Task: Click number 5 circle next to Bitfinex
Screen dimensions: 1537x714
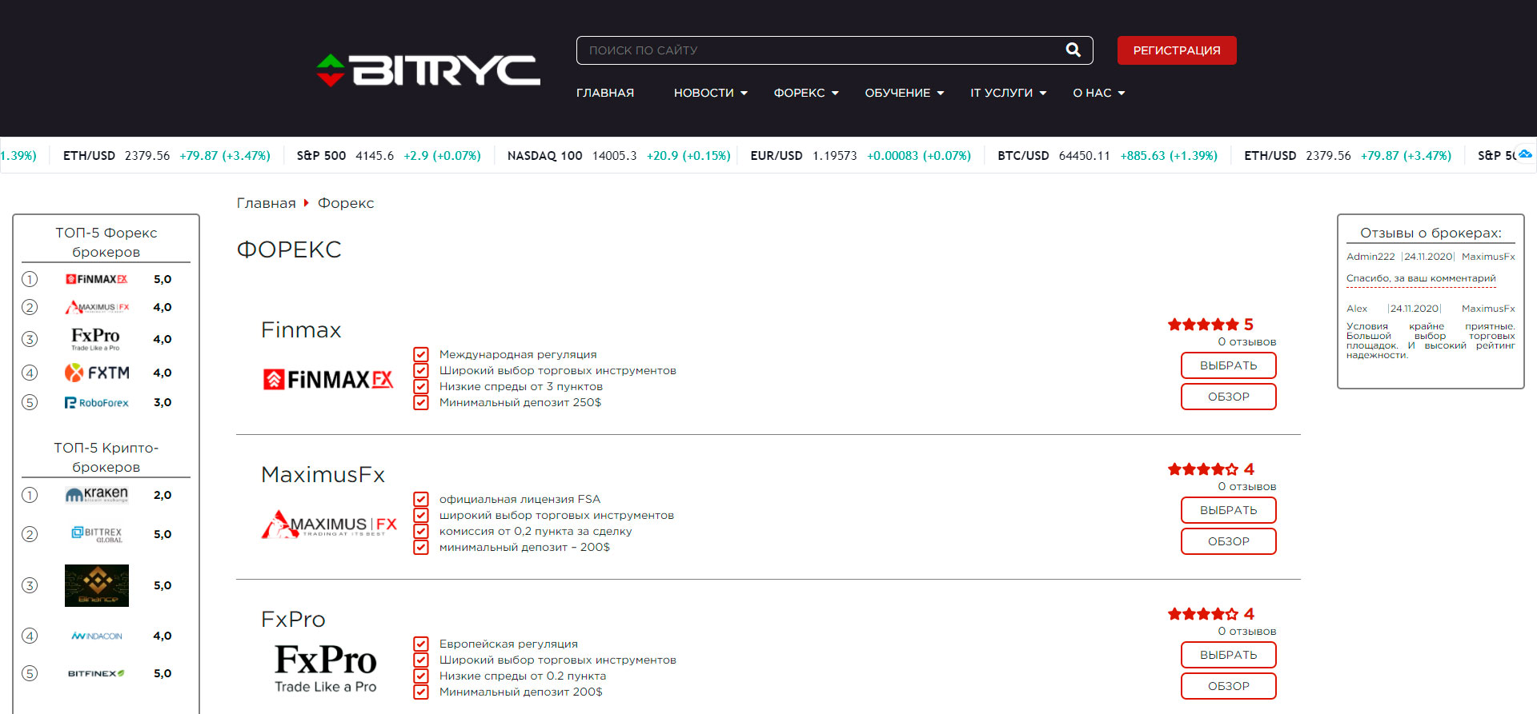Action: tap(30, 673)
